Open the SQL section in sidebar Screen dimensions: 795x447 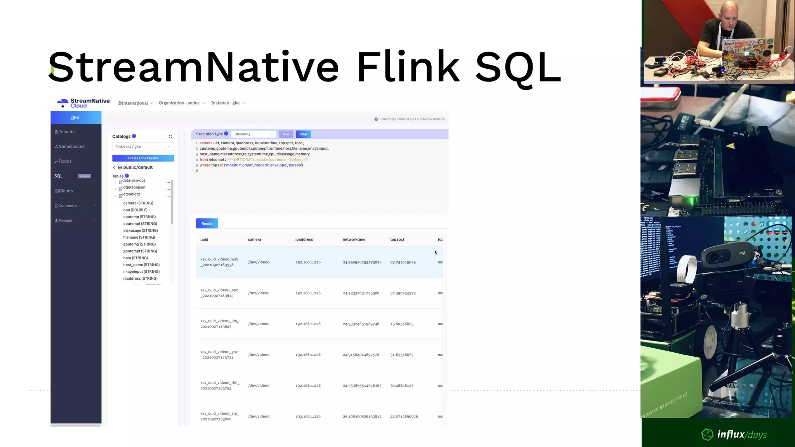pyautogui.click(x=58, y=176)
